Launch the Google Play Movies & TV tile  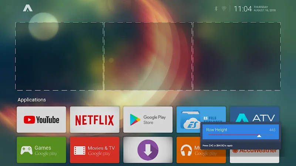[x=95, y=150]
